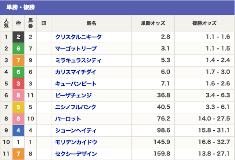Open horse カリスマイチダイ link
Viewport: 235px width, 160px height.
76,72
